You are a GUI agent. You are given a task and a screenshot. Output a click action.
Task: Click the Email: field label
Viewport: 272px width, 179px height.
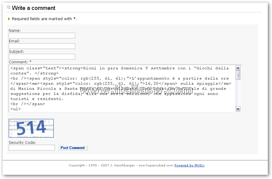(x=14, y=41)
